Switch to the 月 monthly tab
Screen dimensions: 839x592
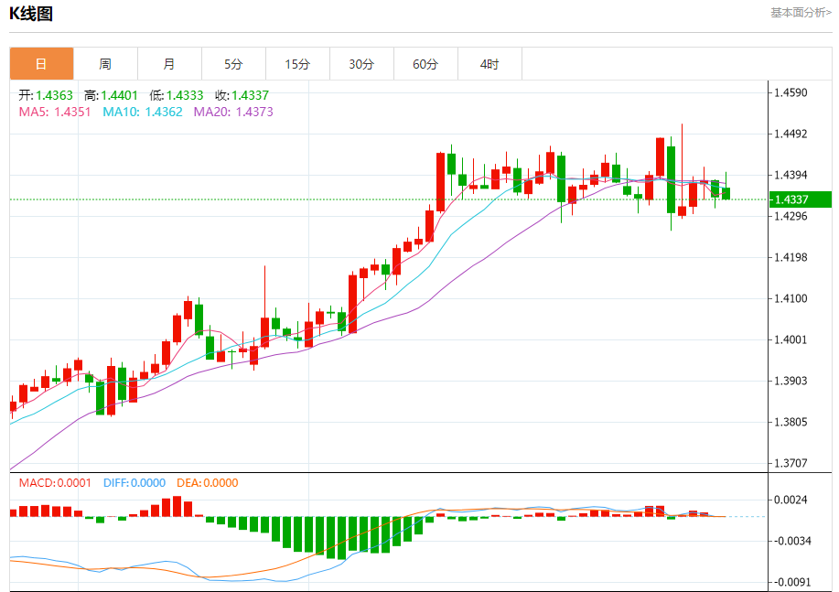[169, 64]
